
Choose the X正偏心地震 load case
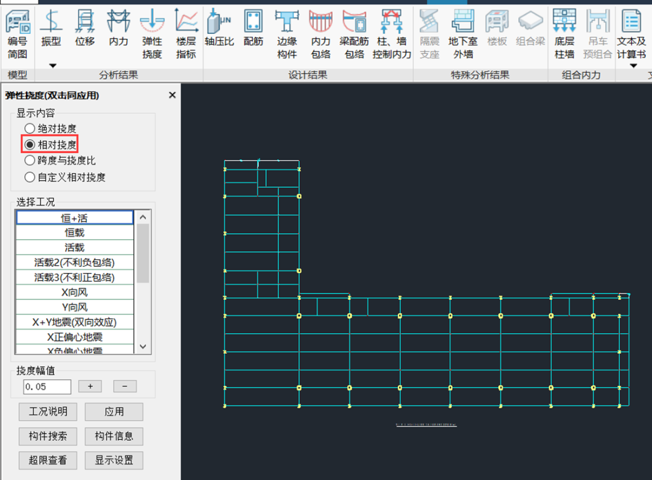click(74, 337)
